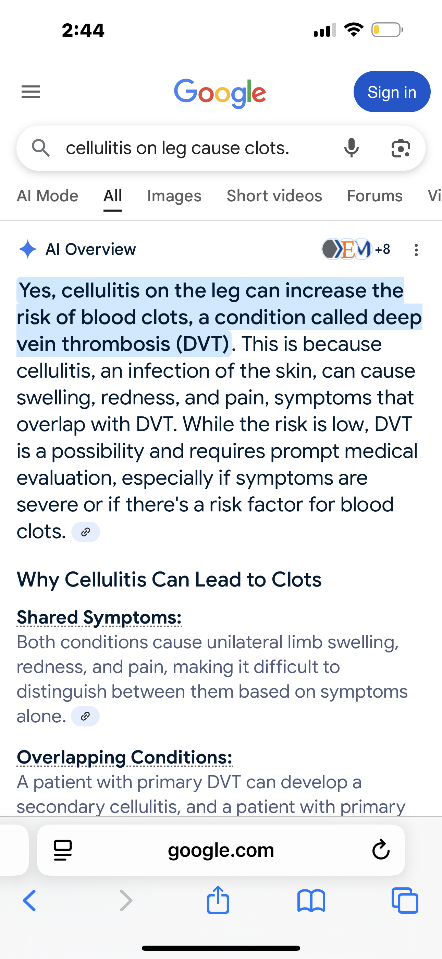Open AI Overview three-dot options
The image size is (442, 959).
point(416,250)
